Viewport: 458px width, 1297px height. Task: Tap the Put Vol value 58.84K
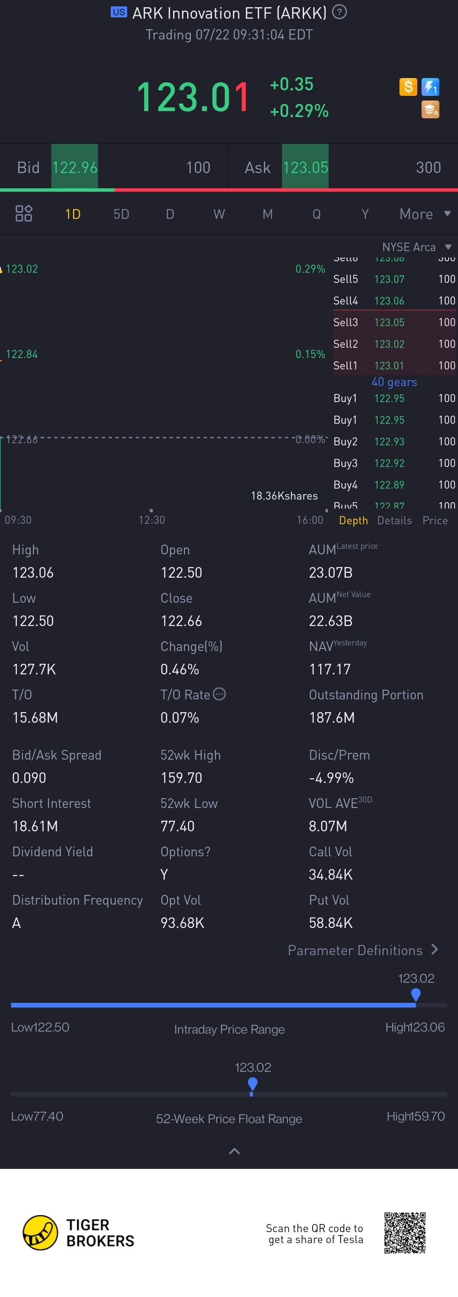click(331, 923)
